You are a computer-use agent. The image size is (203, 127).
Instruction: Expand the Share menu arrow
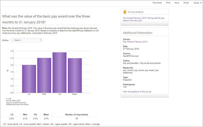201,3
